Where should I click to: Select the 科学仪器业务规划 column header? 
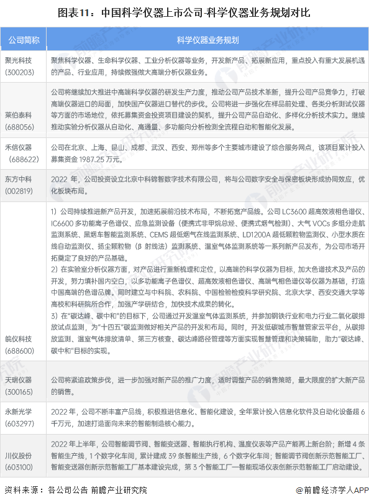207,40
